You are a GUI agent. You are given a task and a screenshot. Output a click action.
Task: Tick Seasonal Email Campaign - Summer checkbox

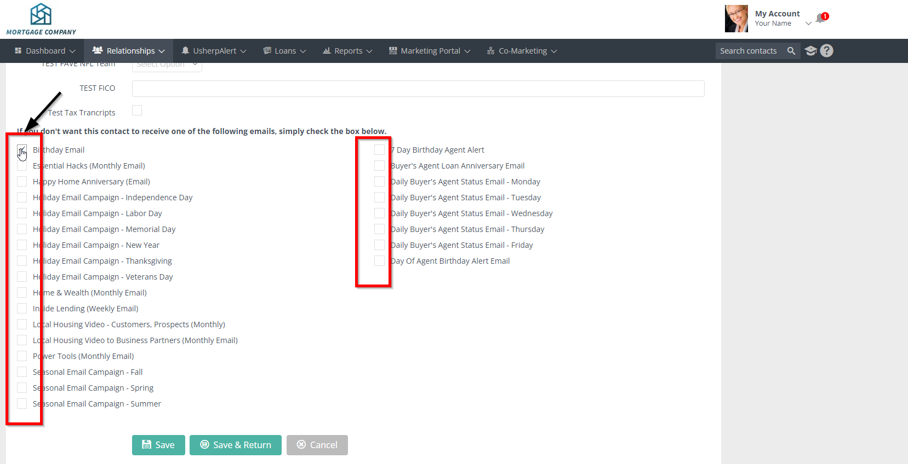pyautogui.click(x=22, y=404)
